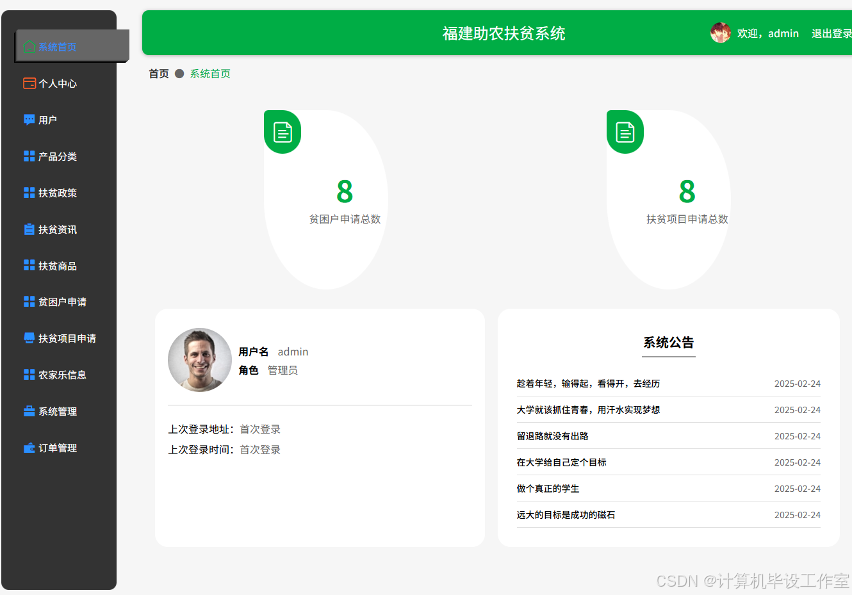Click the admin avatar in top header
This screenshot has width=852, height=595.
[x=721, y=33]
